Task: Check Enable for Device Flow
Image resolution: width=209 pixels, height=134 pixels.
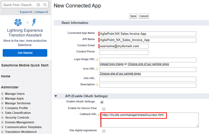Action: click(x=104, y=109)
